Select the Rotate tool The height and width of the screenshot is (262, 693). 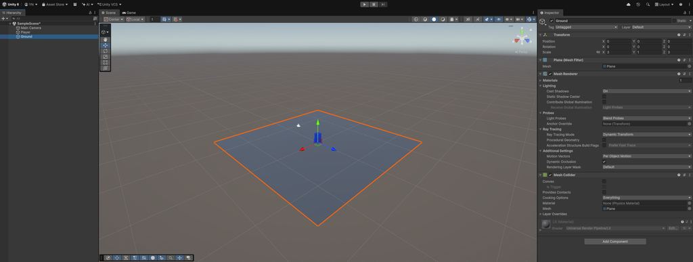coord(105,51)
